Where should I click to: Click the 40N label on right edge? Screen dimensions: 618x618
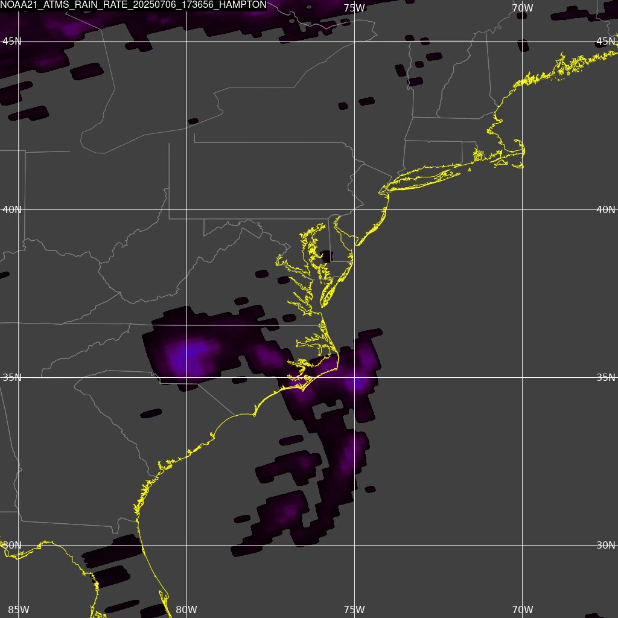[x=606, y=209]
